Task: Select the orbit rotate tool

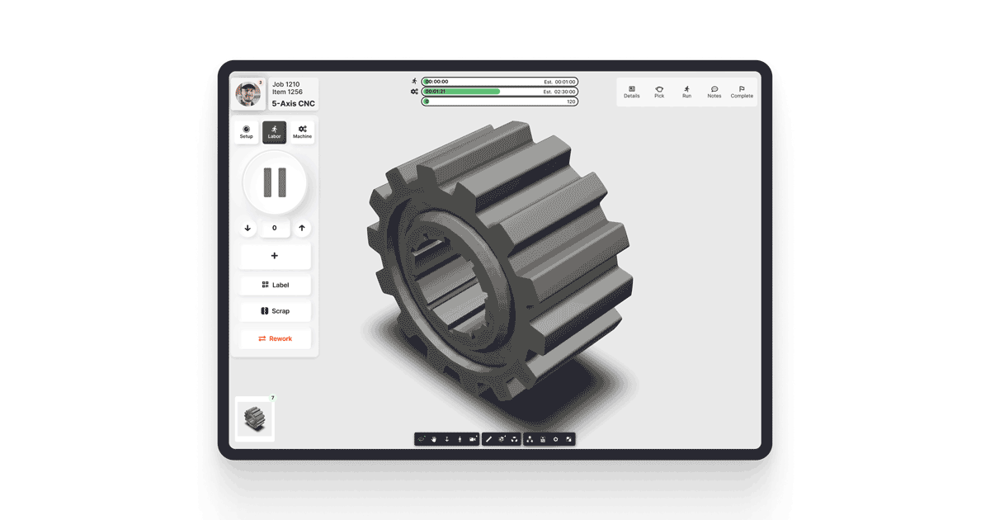Action: coord(422,438)
